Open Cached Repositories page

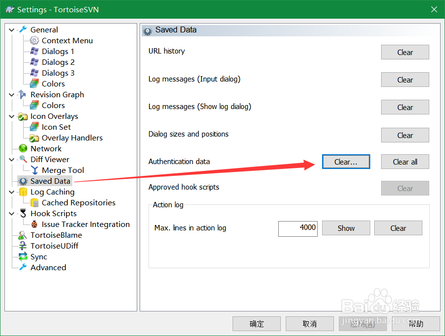point(79,202)
